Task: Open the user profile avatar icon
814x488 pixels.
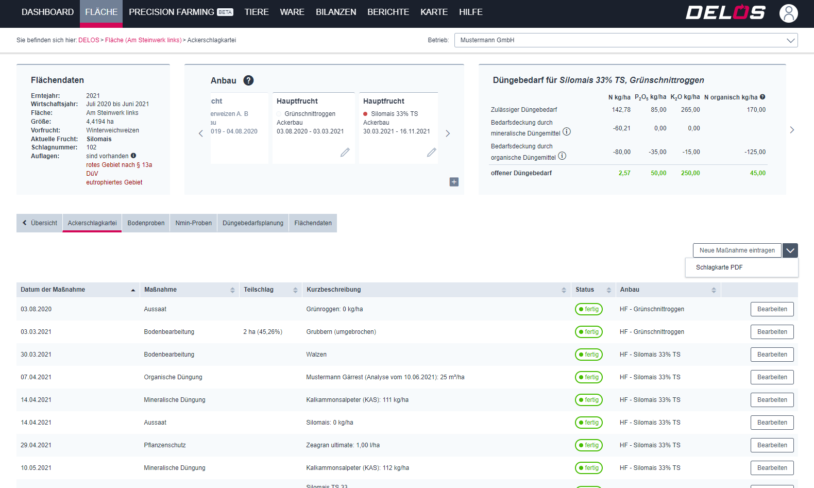Action: pos(788,13)
